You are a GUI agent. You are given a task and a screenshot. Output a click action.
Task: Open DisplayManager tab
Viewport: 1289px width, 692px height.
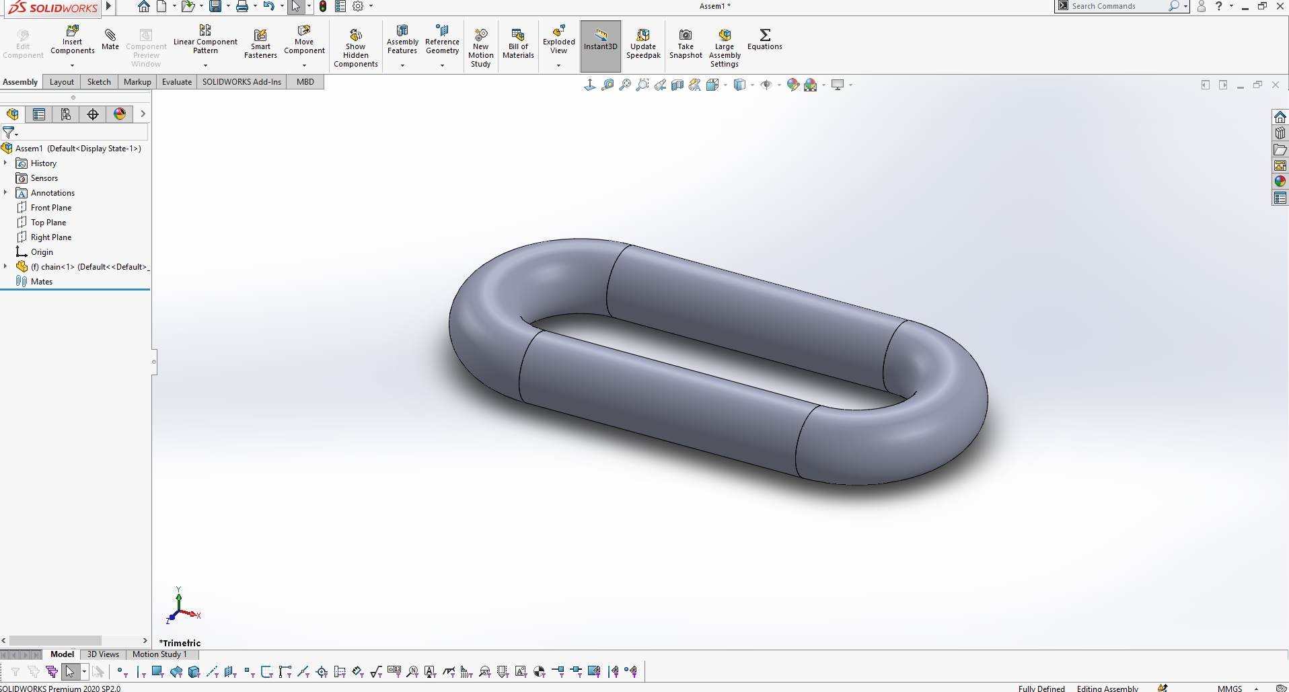(x=120, y=114)
